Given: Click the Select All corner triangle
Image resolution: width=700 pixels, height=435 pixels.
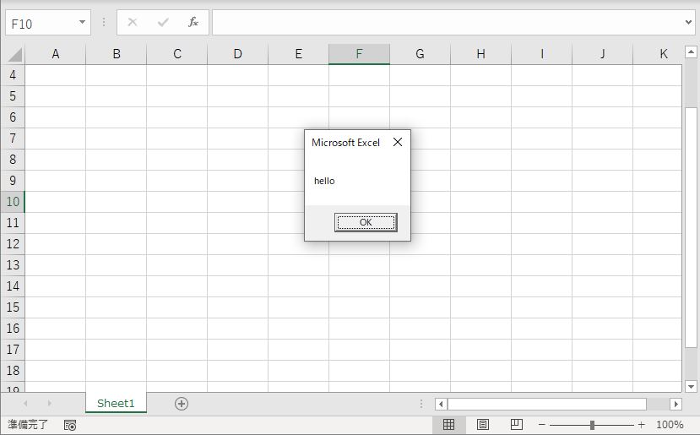Looking at the screenshot, I should (x=14, y=55).
